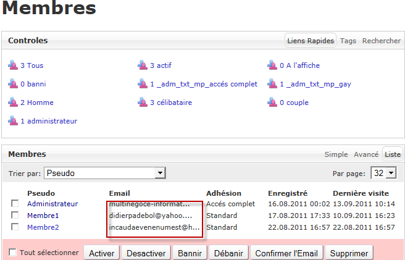The width and height of the screenshot is (405, 260).
Task: Check the box for Membre2 row
Action: pos(15,227)
